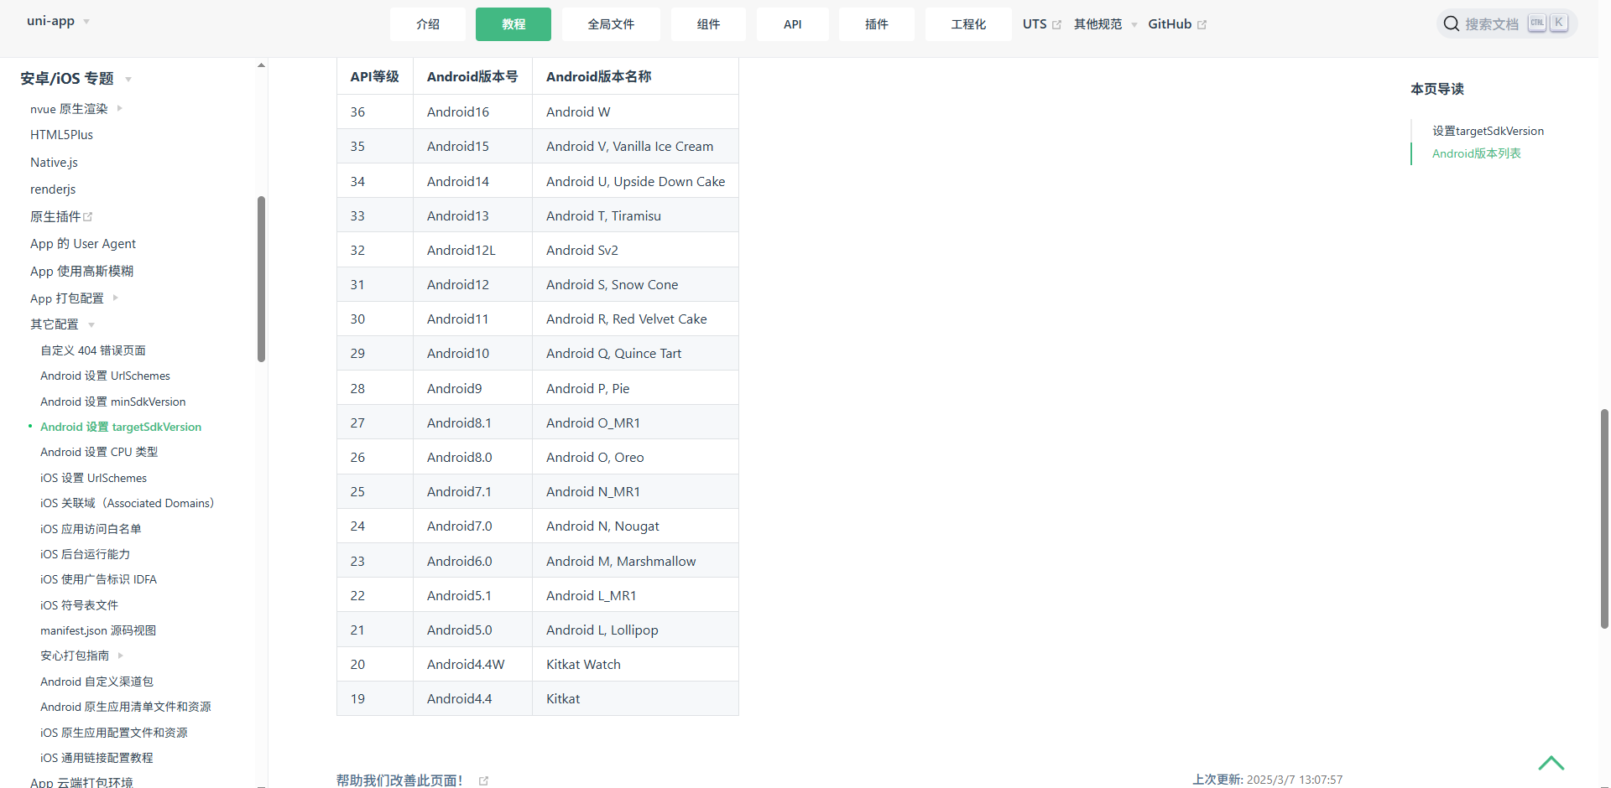The height and width of the screenshot is (788, 1611).
Task: Expand the 安卓/iOS 专题 section selector
Action: 128,80
